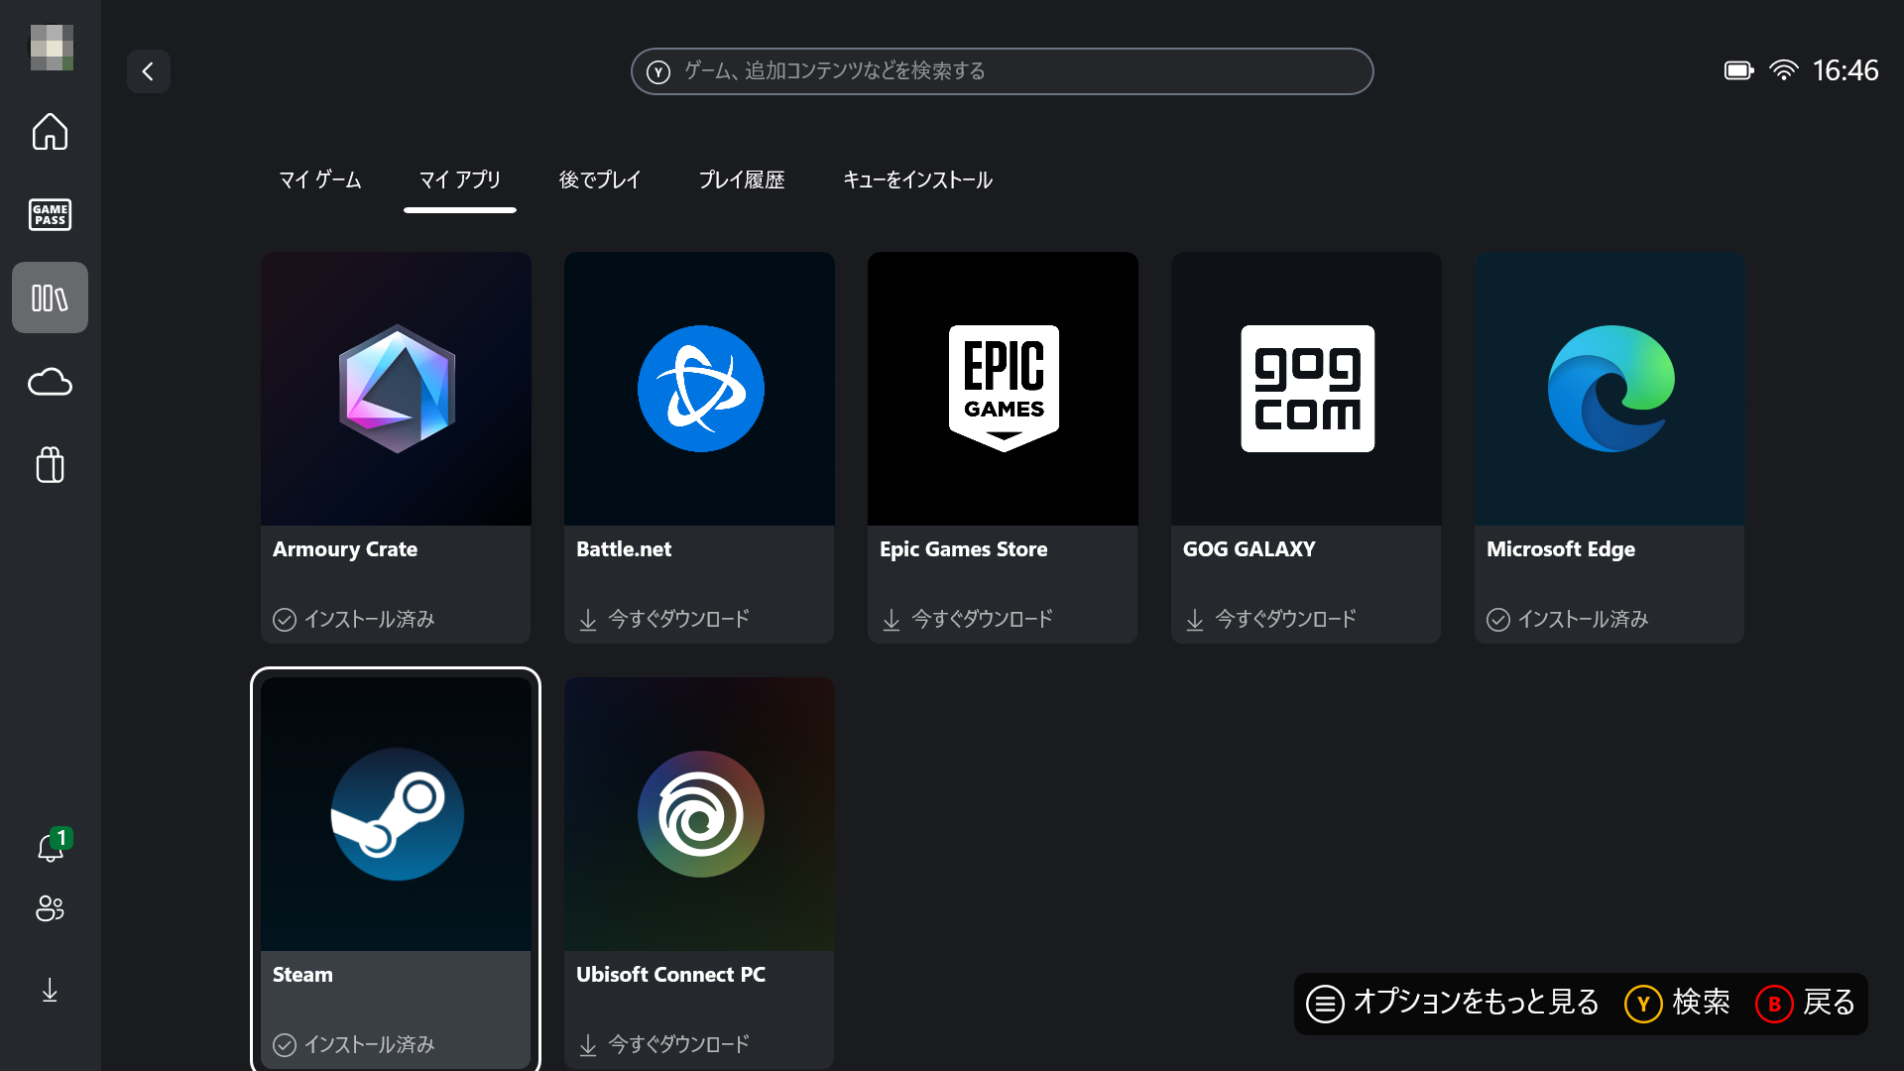Viewport: 1904px width, 1071px height.
Task: Open the Store bag icon
Action: (50, 465)
